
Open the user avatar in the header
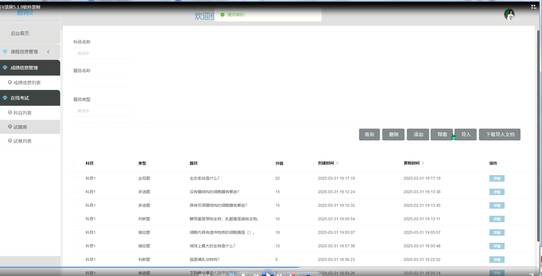(x=509, y=15)
